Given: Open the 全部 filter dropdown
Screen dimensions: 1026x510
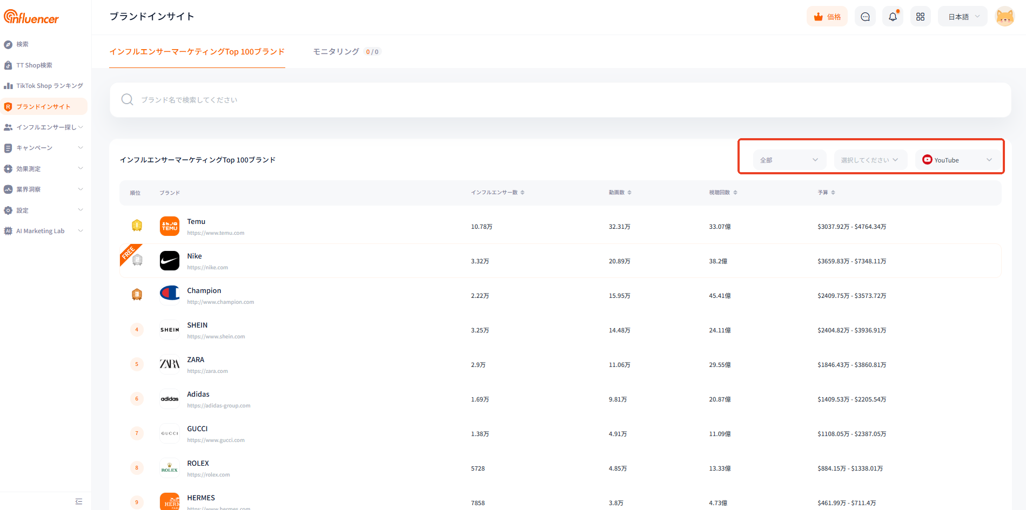Looking at the screenshot, I should click(789, 160).
